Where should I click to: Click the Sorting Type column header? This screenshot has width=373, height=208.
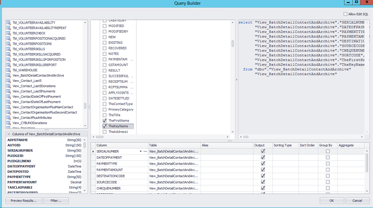coord(285,145)
